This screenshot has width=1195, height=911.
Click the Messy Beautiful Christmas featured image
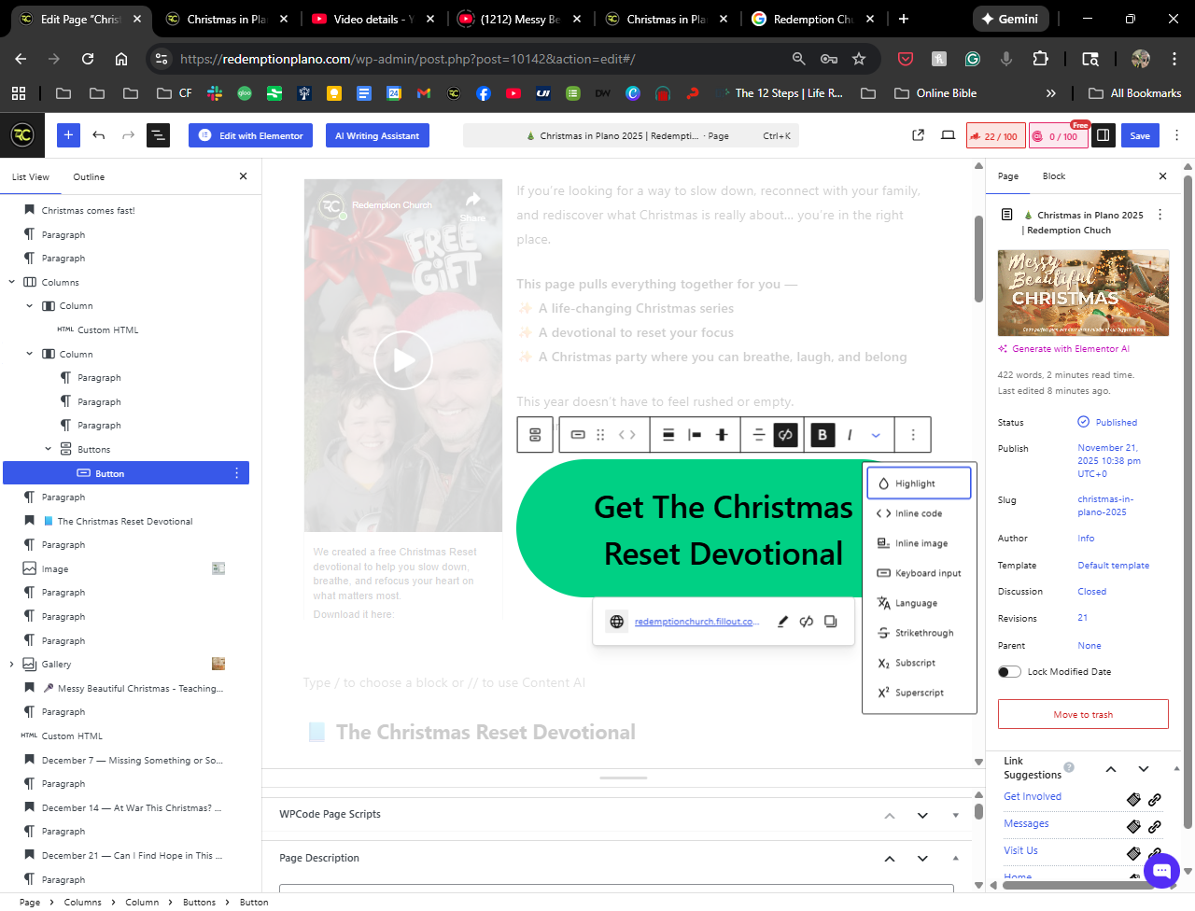tap(1083, 292)
